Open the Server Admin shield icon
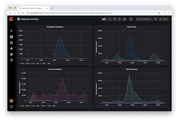179x121 pixels. 11,60
